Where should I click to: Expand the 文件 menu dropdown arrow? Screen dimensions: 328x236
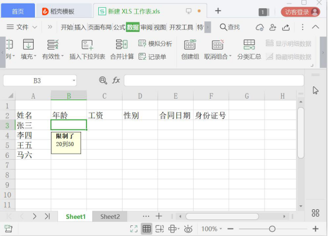point(35,27)
